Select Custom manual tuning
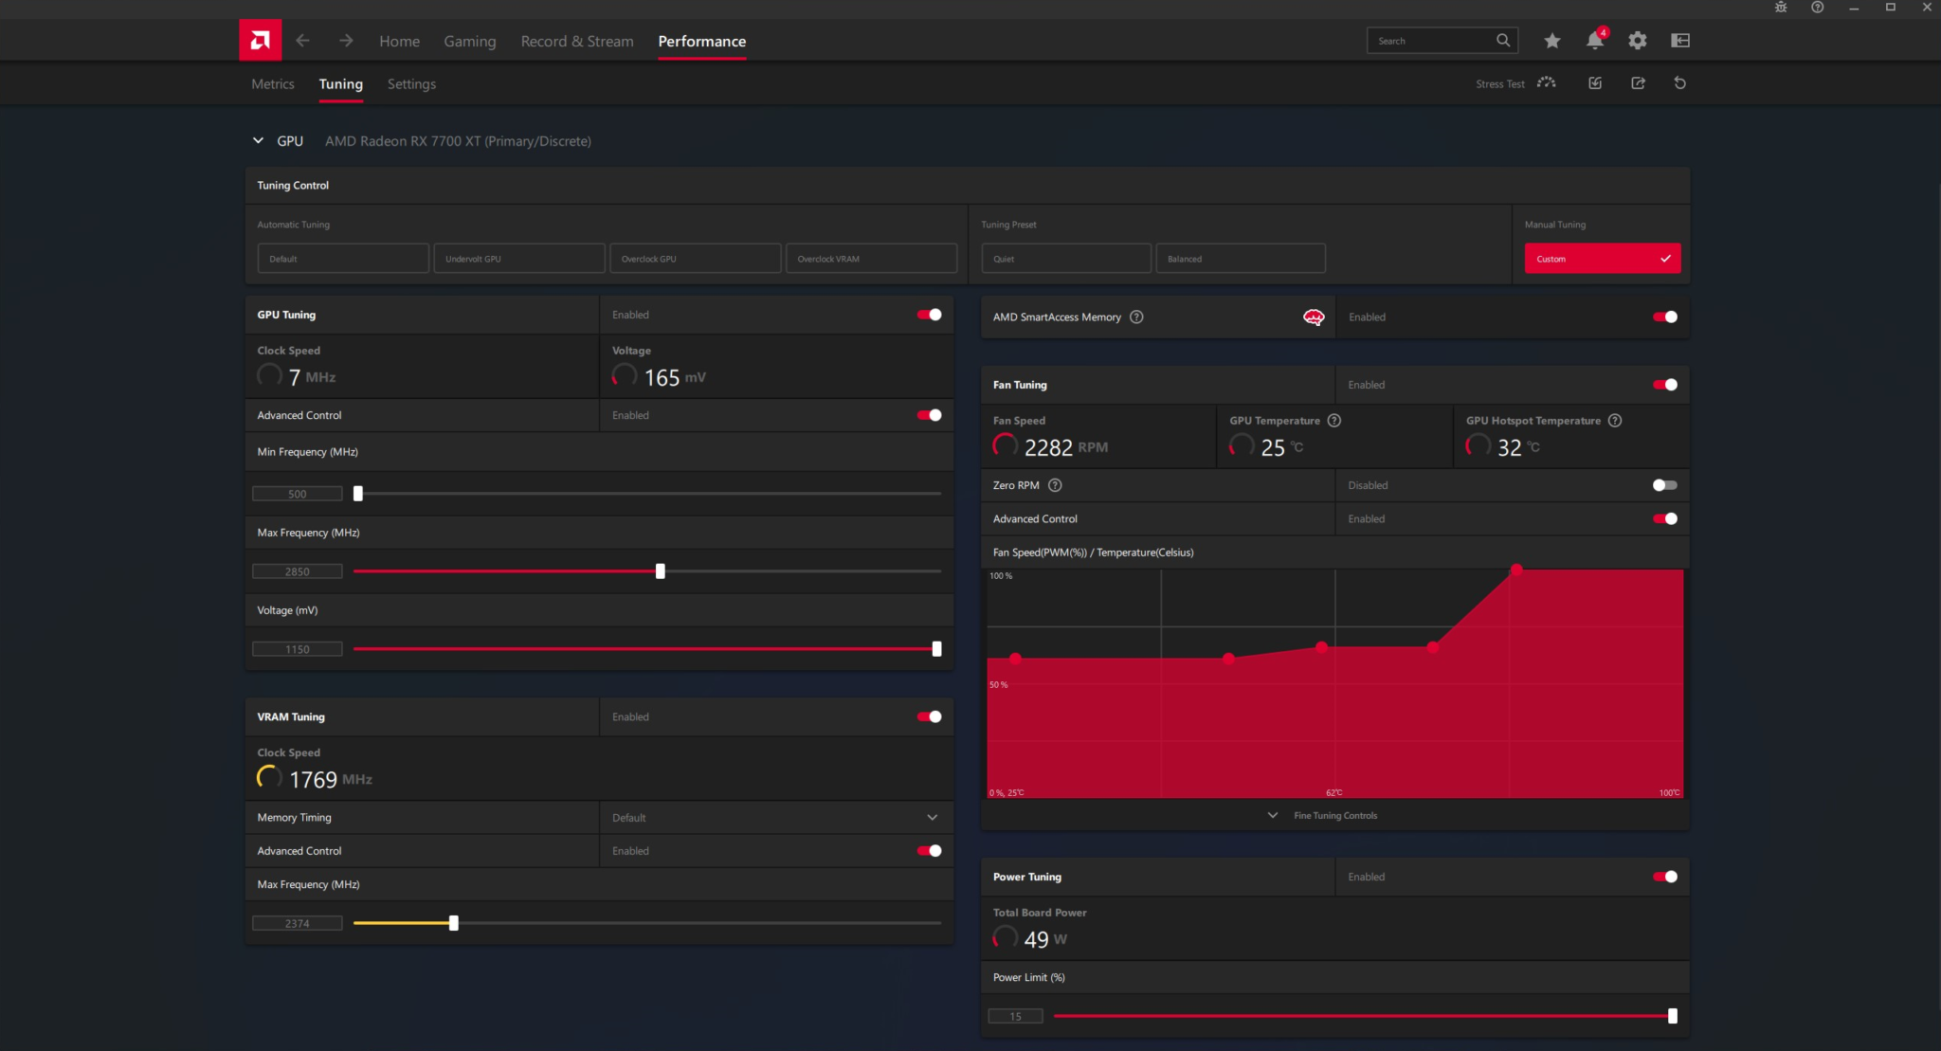This screenshot has width=1941, height=1051. click(x=1603, y=259)
